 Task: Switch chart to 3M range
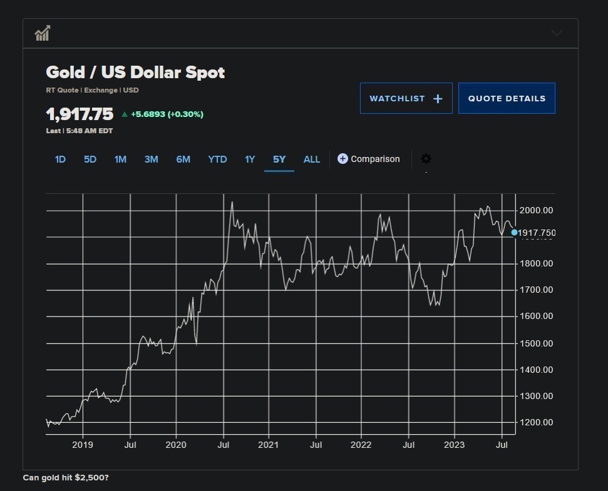tap(151, 159)
